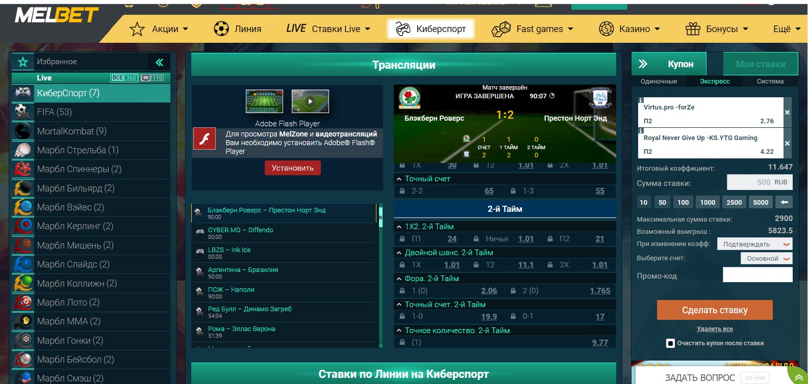Image resolution: width=808 pixels, height=384 pixels.
Task: Click the Марбл Спиннеры icon
Action: coord(22,169)
